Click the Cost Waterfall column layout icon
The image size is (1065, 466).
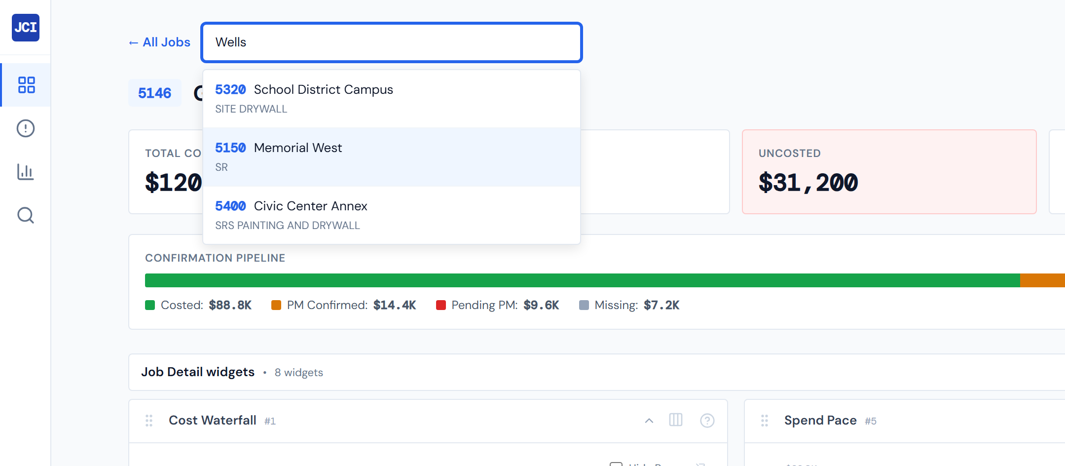pyautogui.click(x=676, y=420)
